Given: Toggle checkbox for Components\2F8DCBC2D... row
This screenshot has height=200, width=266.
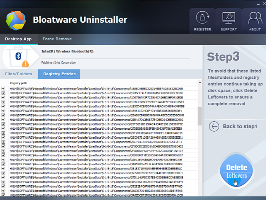Looking at the screenshot, I should tap(3, 146).
